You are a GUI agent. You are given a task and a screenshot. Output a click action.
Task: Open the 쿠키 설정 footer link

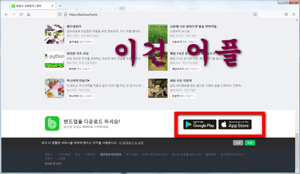click(132, 154)
